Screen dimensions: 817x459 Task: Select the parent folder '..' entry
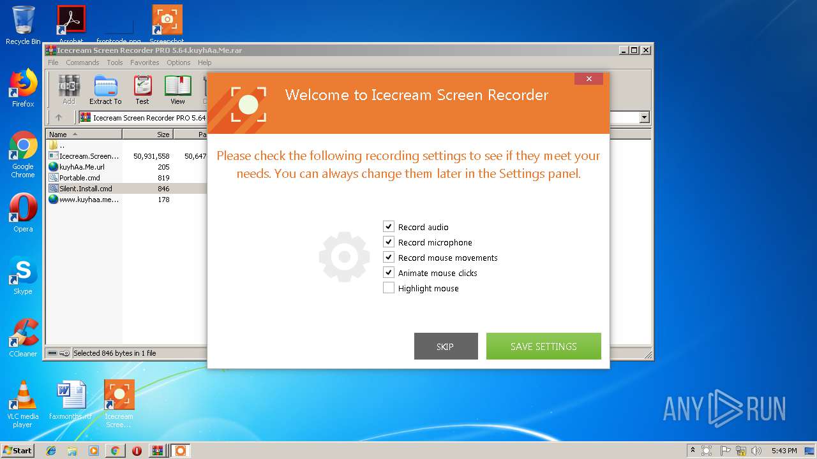point(57,145)
